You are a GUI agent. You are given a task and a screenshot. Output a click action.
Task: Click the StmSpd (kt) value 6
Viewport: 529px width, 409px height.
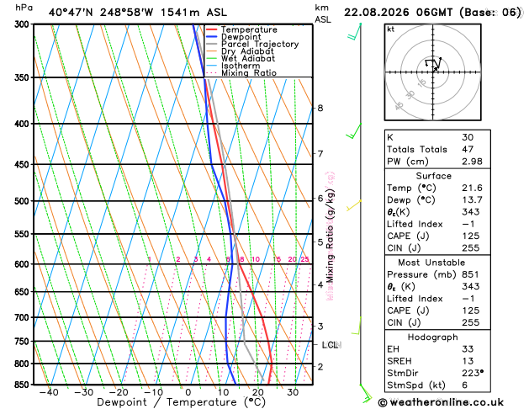coord(465,385)
